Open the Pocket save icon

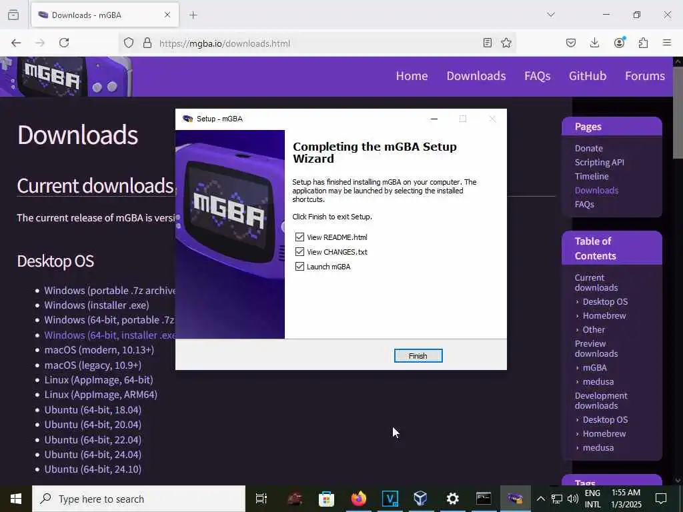coord(571,43)
